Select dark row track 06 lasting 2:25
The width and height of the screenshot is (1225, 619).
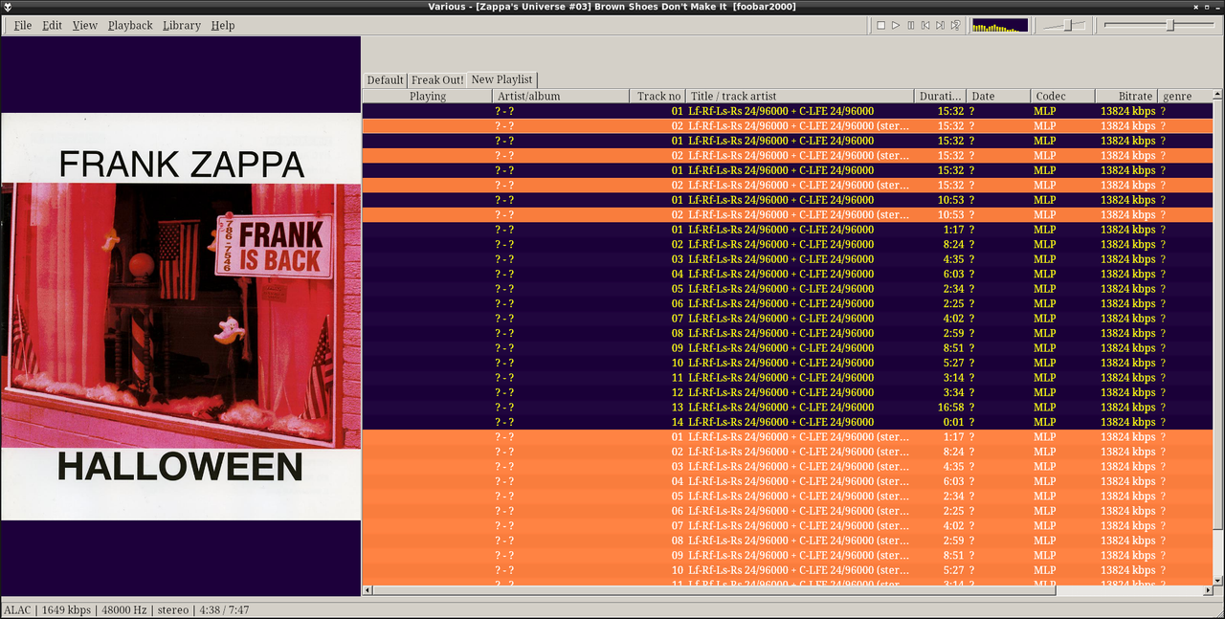[x=788, y=303]
